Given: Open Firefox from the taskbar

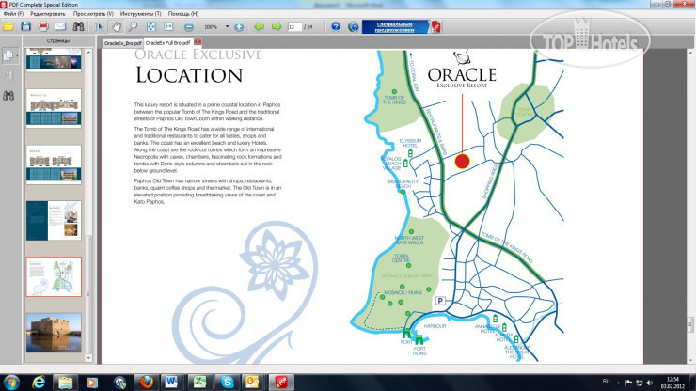Looking at the screenshot, I should 146,383.
